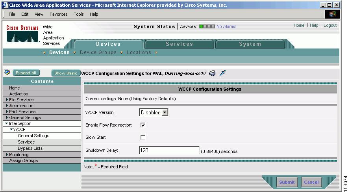The image size is (348, 192).
Task: Open the File menu
Action: (12, 14)
